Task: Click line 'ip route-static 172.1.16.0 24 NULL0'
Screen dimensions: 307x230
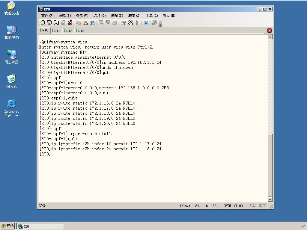Action: click(x=87, y=103)
